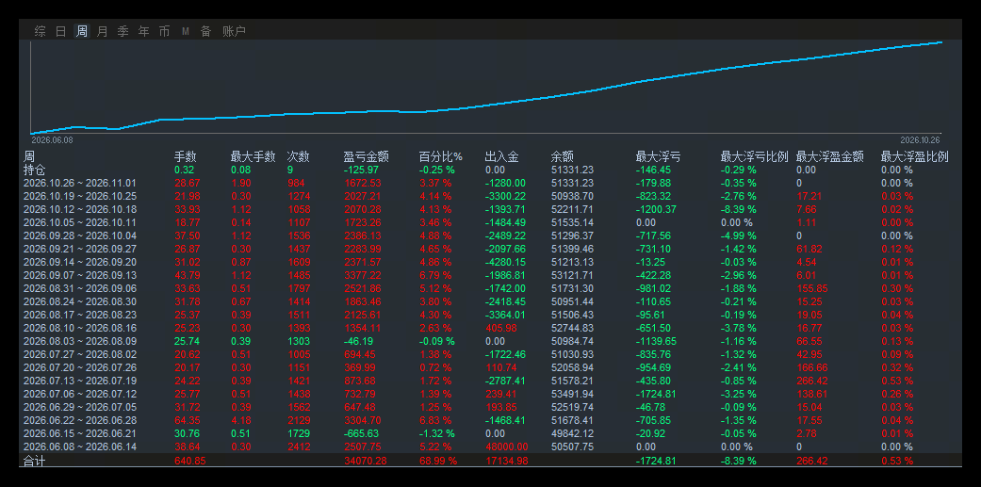
Task: Click the 盈亏金额 column header
Action: [x=366, y=157]
